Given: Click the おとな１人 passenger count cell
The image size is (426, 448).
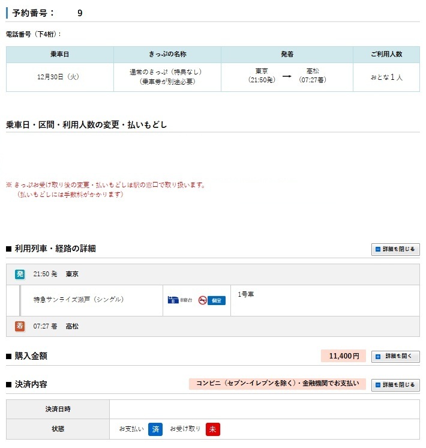Looking at the screenshot, I should (386, 77).
